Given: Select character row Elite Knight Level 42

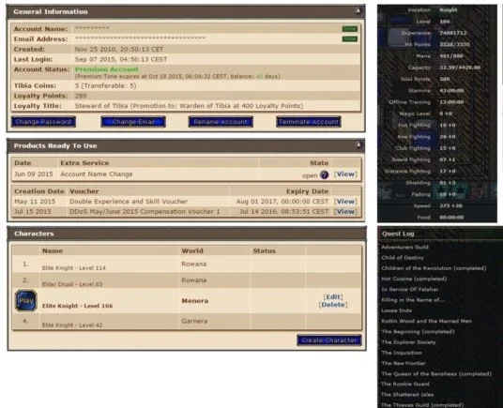Looking at the screenshot, I should [x=187, y=321].
